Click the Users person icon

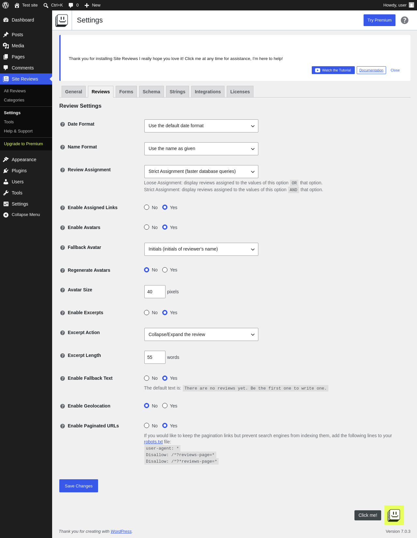click(6, 182)
